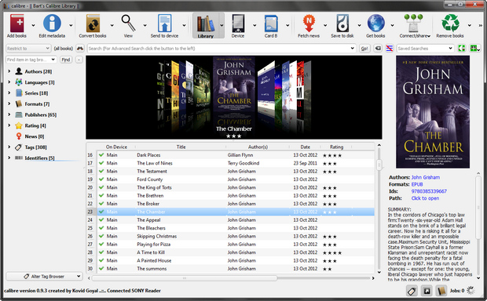Click the minus button beside Find
This screenshot has height=301, width=487.
(79, 60)
